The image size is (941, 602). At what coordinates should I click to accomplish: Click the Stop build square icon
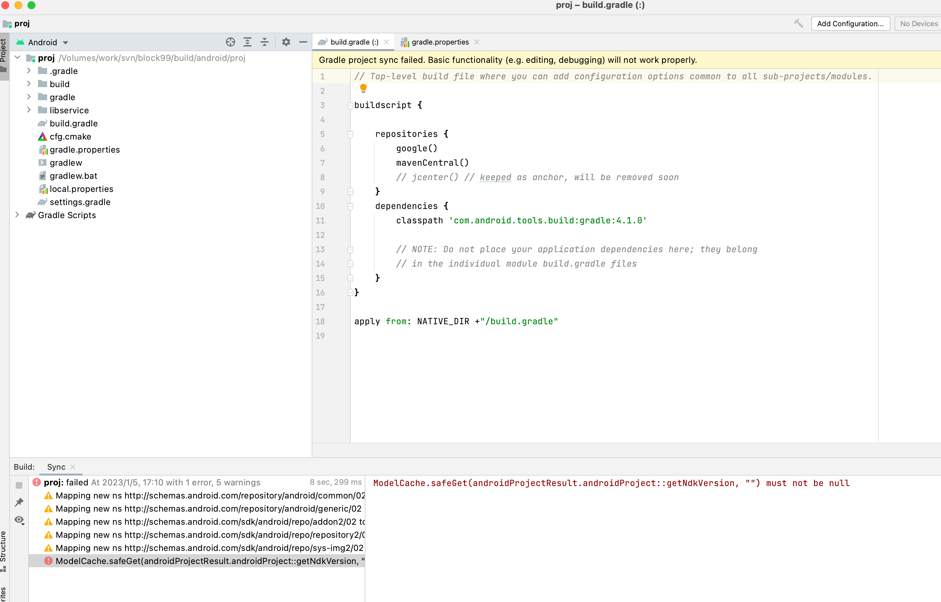tap(19, 485)
